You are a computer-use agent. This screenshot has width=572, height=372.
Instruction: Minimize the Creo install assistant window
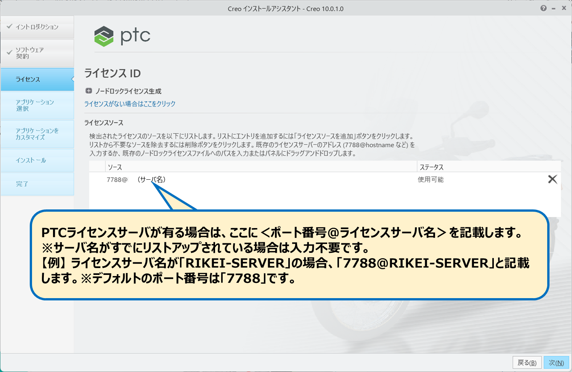(x=553, y=8)
